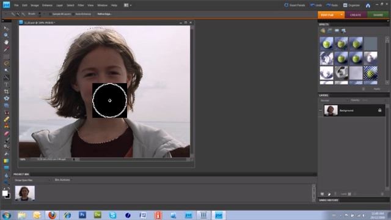
Task: Select the Clone Stamp tool
Action: tap(6, 127)
